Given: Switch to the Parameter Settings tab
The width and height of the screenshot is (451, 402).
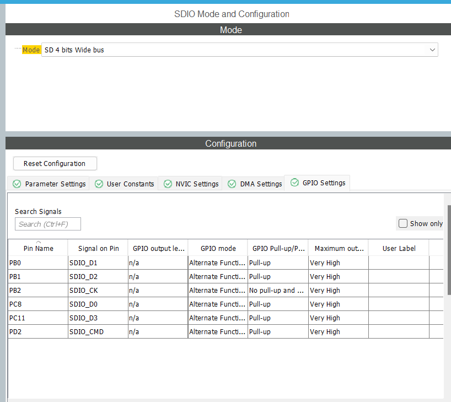Looking at the screenshot, I should coord(55,184).
